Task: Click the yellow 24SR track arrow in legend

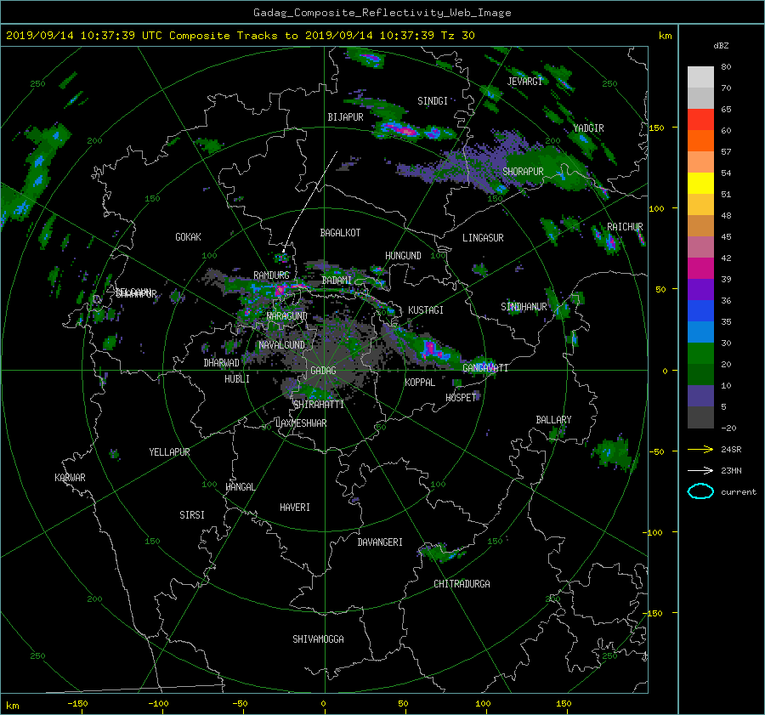Action: tap(700, 449)
